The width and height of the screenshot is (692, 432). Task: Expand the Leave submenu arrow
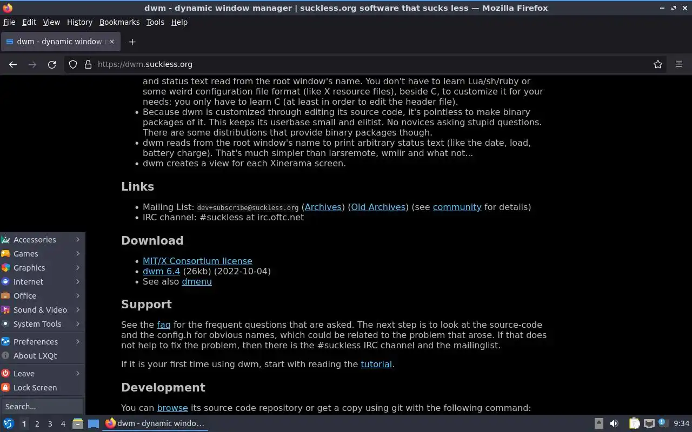78,374
